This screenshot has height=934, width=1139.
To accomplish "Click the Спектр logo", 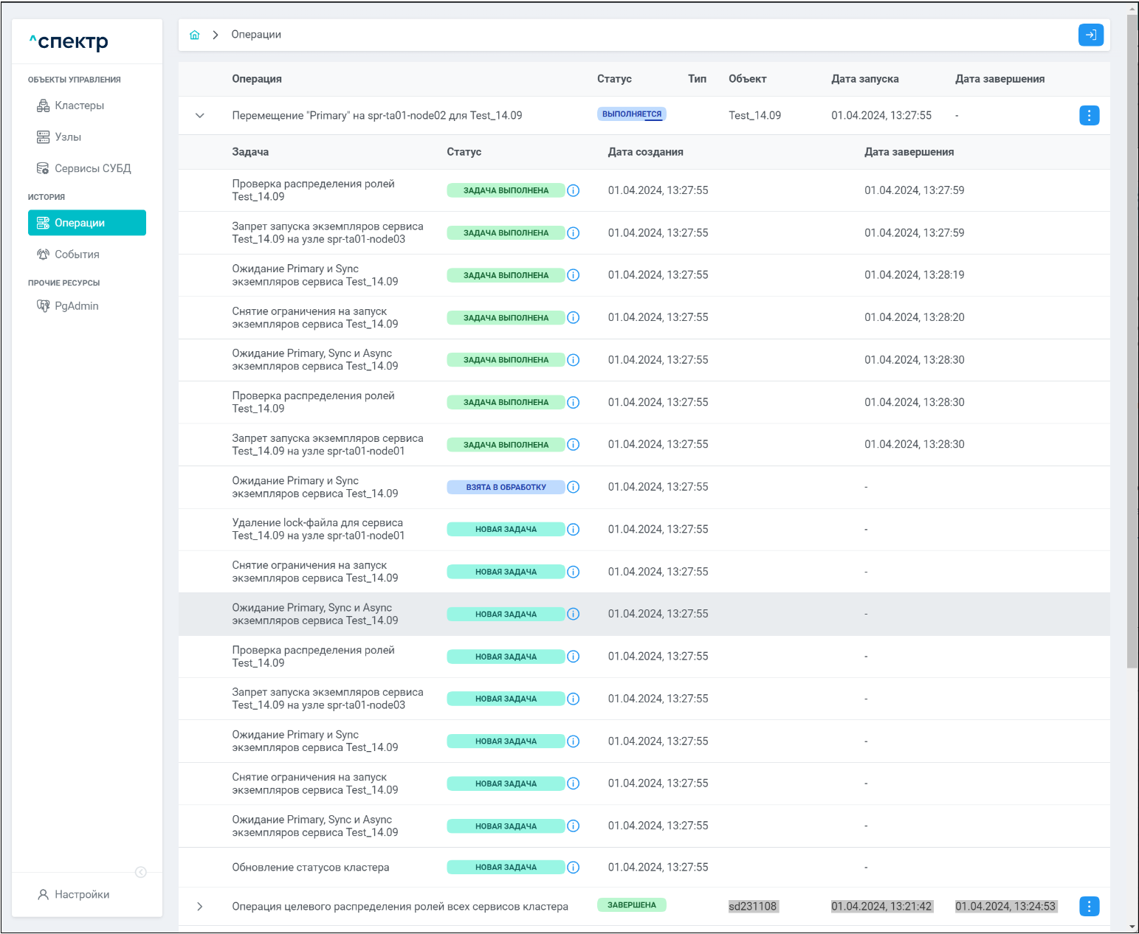I will point(69,41).
